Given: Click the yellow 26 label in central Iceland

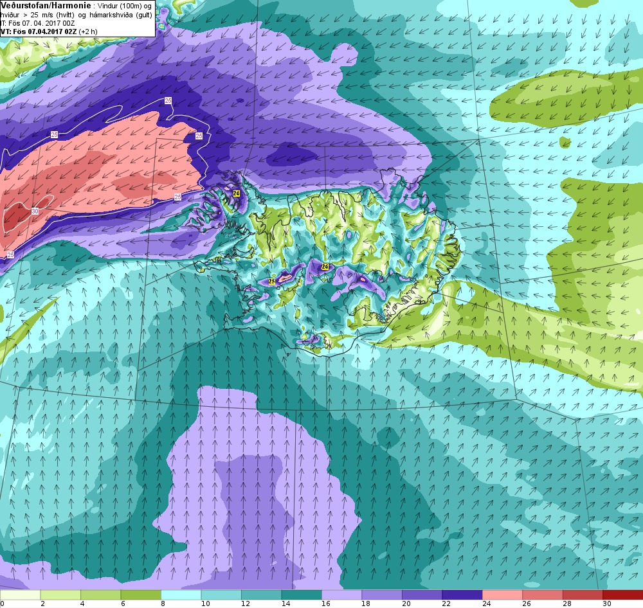Looking at the screenshot, I should point(325,267).
